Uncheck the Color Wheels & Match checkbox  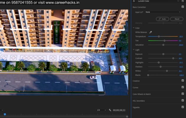point(183,94)
